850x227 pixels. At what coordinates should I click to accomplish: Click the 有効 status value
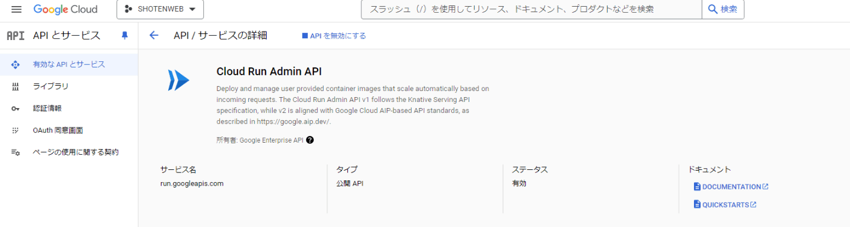[519, 183]
